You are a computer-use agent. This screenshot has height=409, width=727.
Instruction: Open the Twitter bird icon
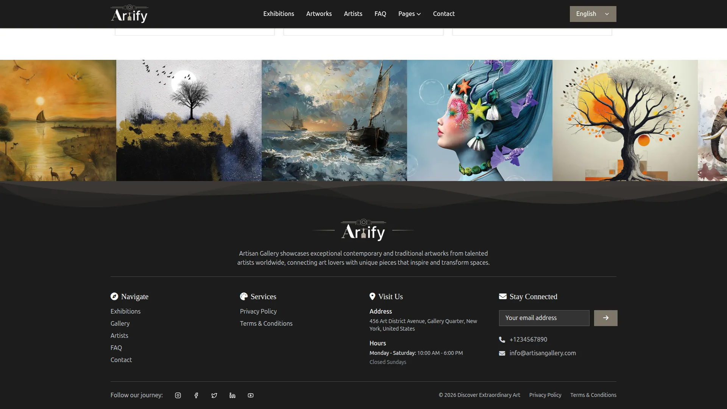coord(214,395)
